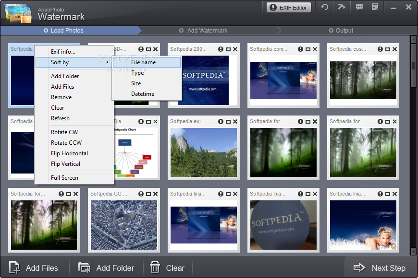Image resolution: width=418 pixels, height=278 pixels.
Task: Select Refresh in context menu
Action: coord(74,118)
